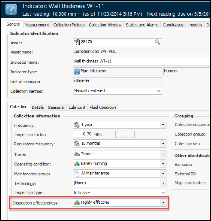Screen dimensions: 211x221
Task: Switch to the Measurement tab
Action: coord(37,25)
